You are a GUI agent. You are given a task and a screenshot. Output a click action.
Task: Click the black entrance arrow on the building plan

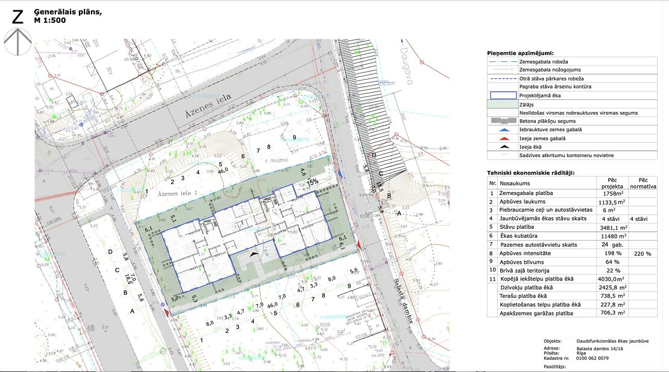pyautogui.click(x=257, y=254)
